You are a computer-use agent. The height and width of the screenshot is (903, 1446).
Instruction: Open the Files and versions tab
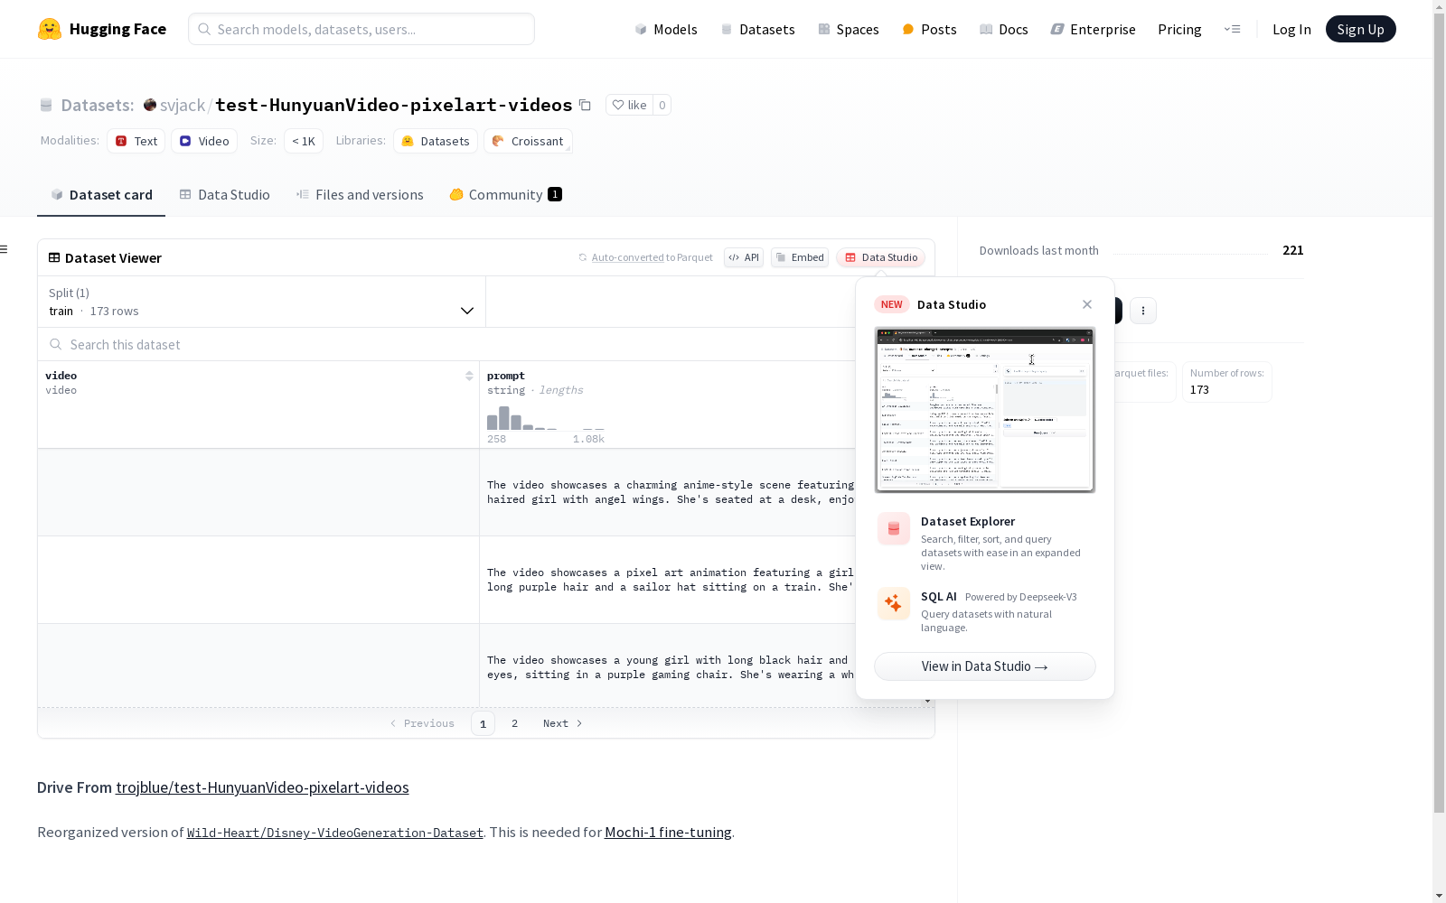[x=360, y=195]
